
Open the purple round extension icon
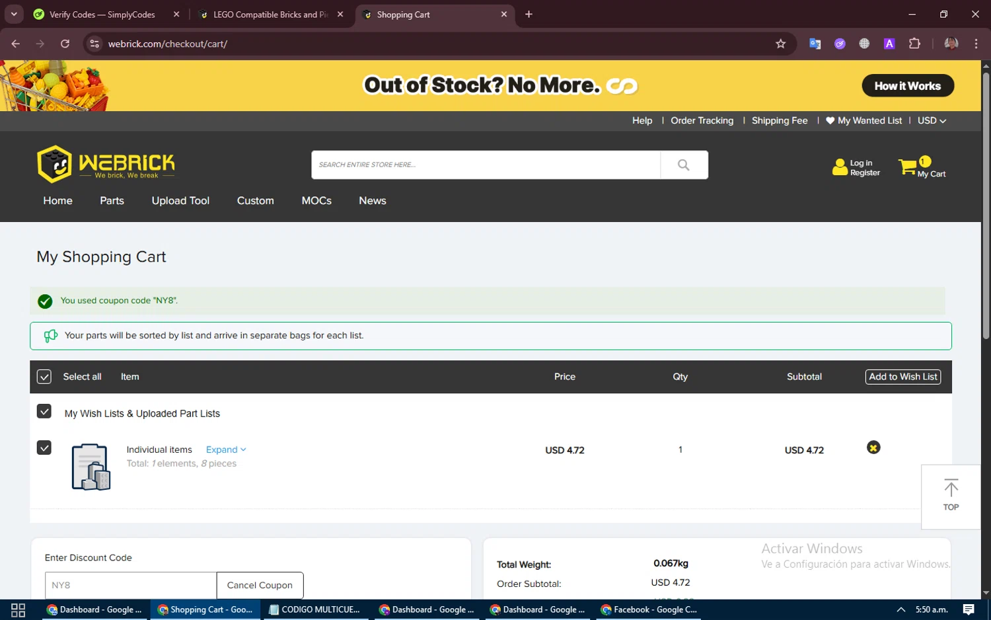[x=840, y=44]
